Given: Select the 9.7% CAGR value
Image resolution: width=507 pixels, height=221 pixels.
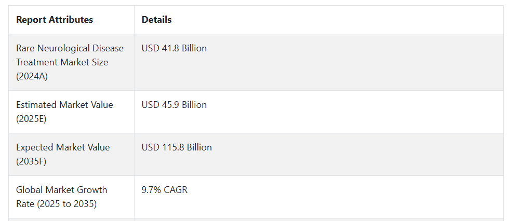Looking at the screenshot, I should [164, 190].
